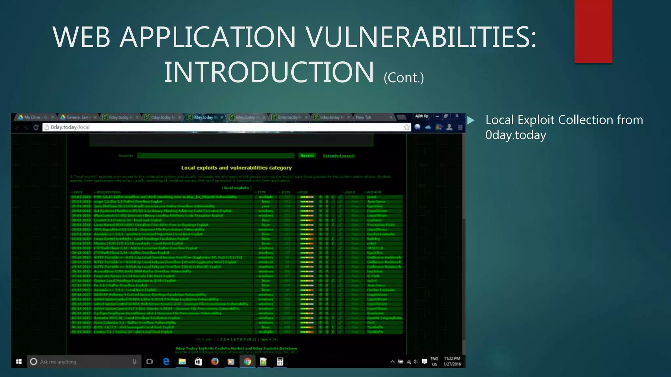This screenshot has height=377, width=671.
Task: Open the taskbar clock showing 11:22 PM
Action: pos(452,362)
